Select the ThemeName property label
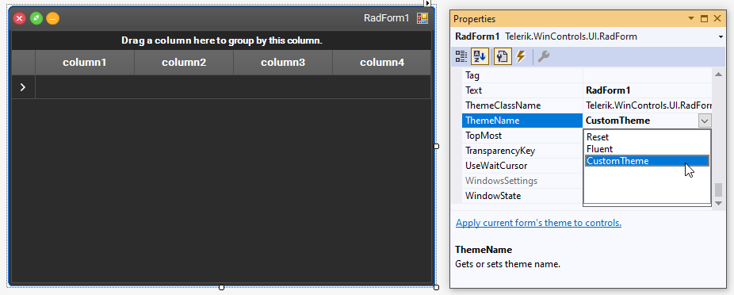This screenshot has width=734, height=295. click(522, 121)
